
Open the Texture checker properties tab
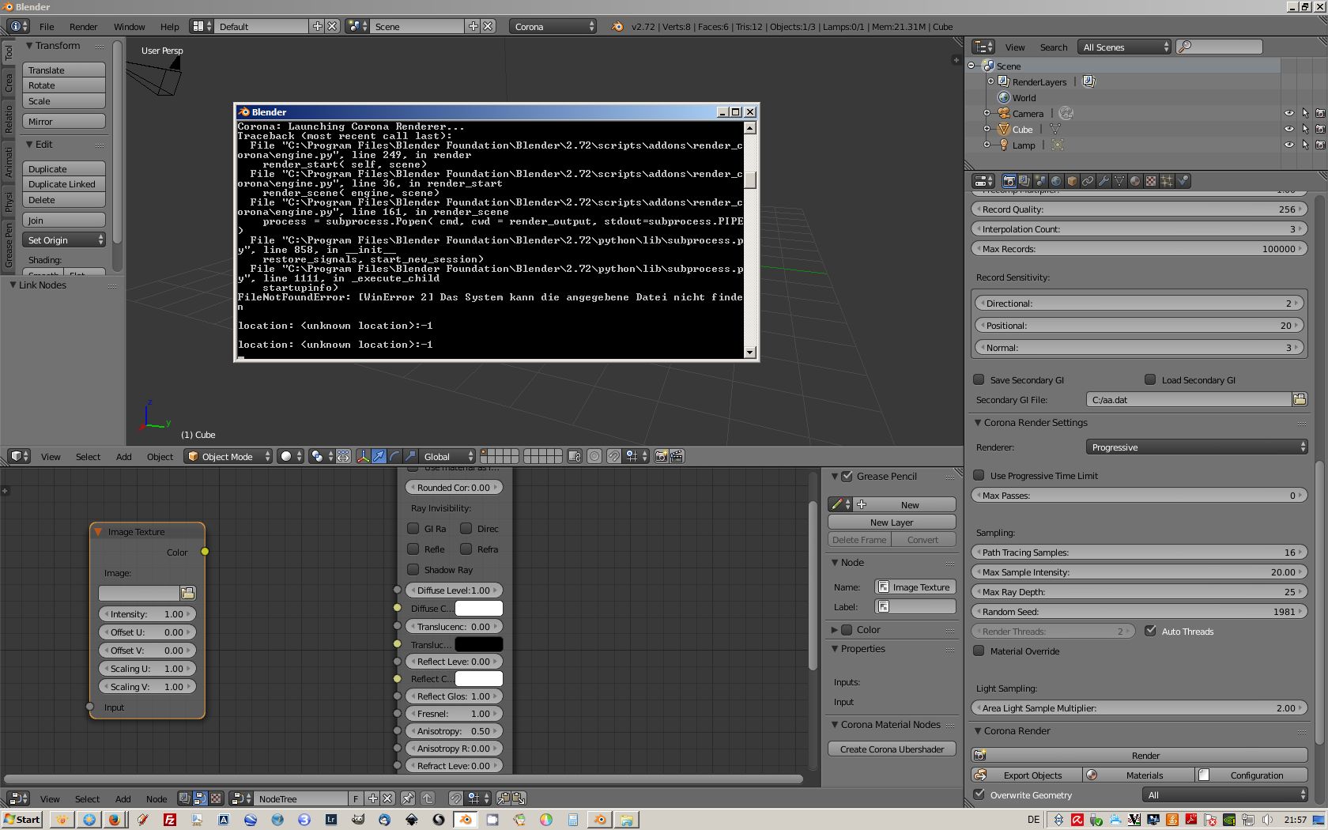1151,181
